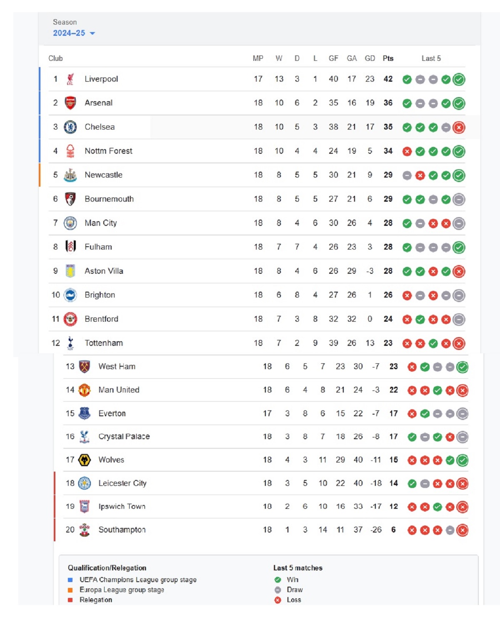Open the 2024–25 season dropdown
The height and width of the screenshot is (630, 500).
[74, 33]
